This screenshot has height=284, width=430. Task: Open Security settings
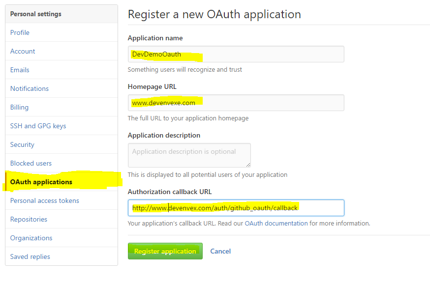coord(22,144)
